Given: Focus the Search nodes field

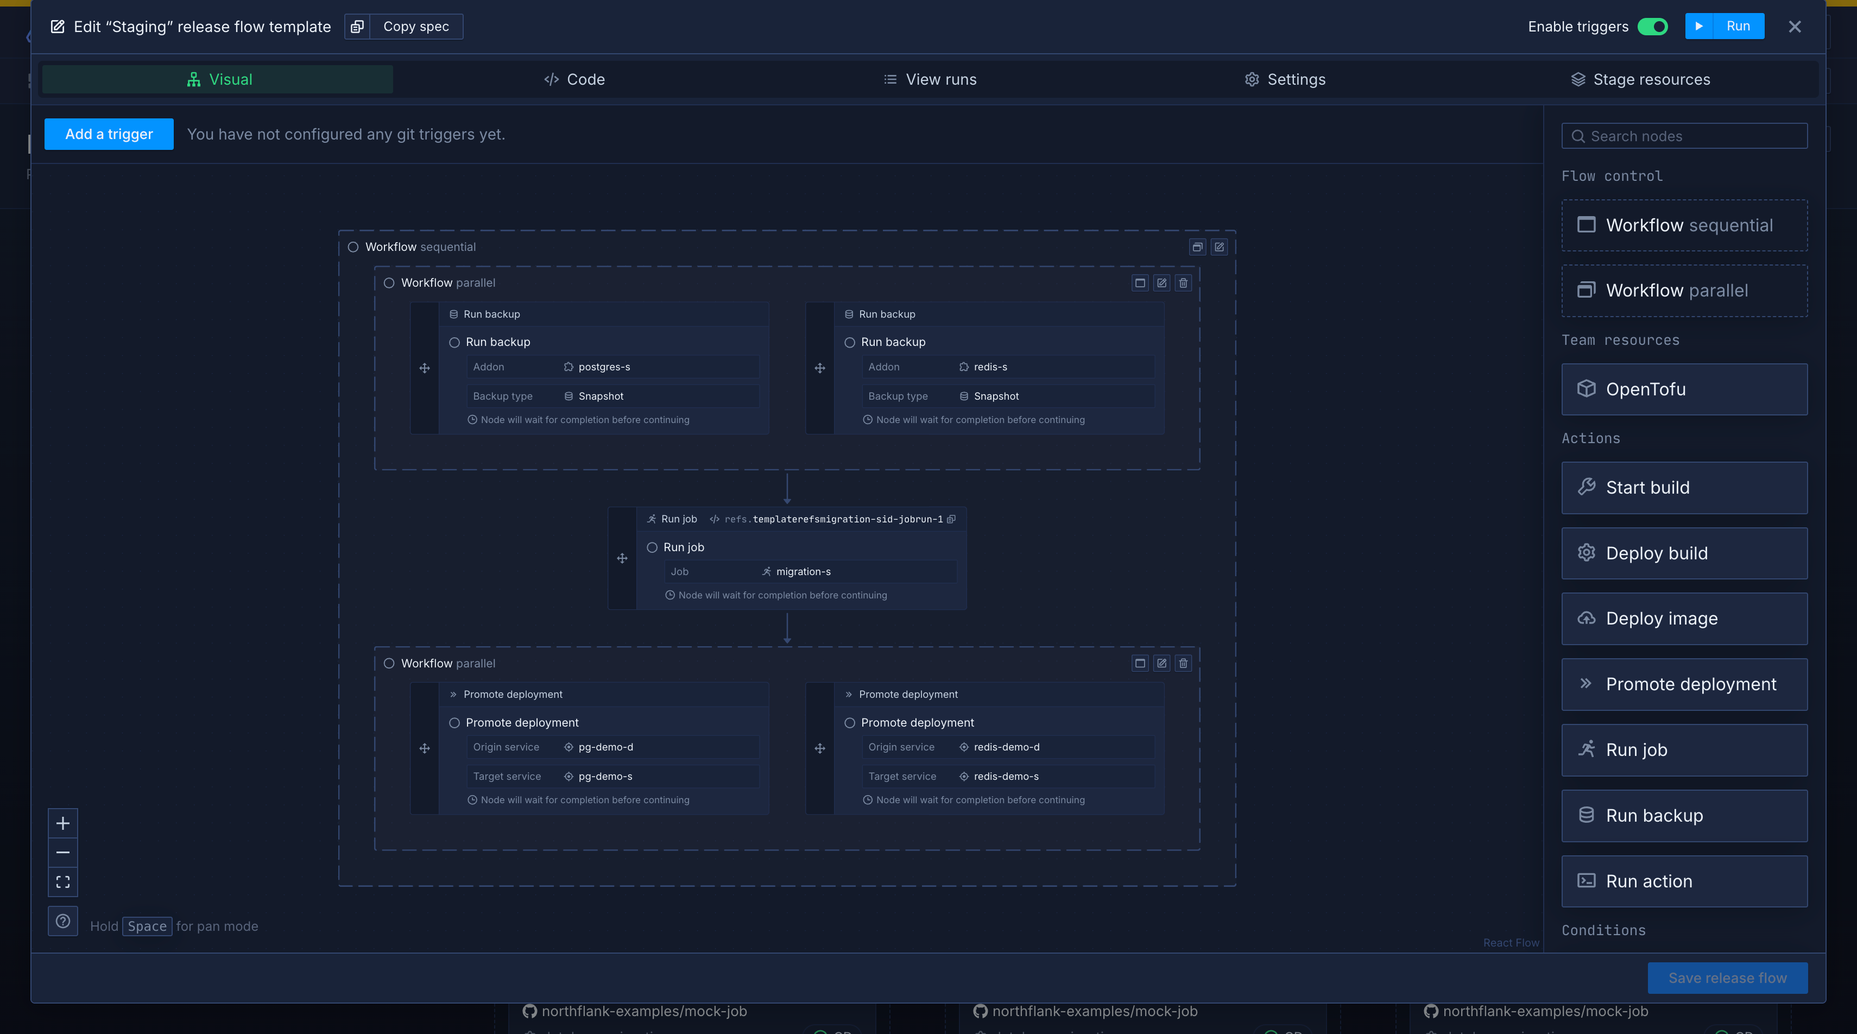Looking at the screenshot, I should [x=1684, y=136].
